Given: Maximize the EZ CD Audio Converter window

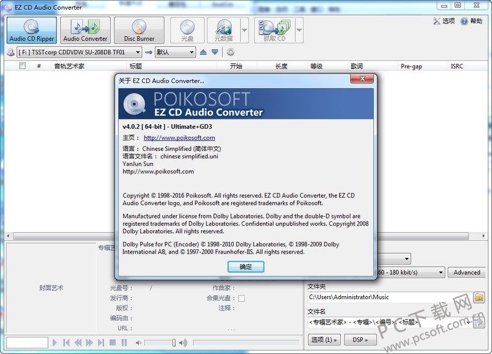Looking at the screenshot, I should pyautogui.click(x=458, y=5).
